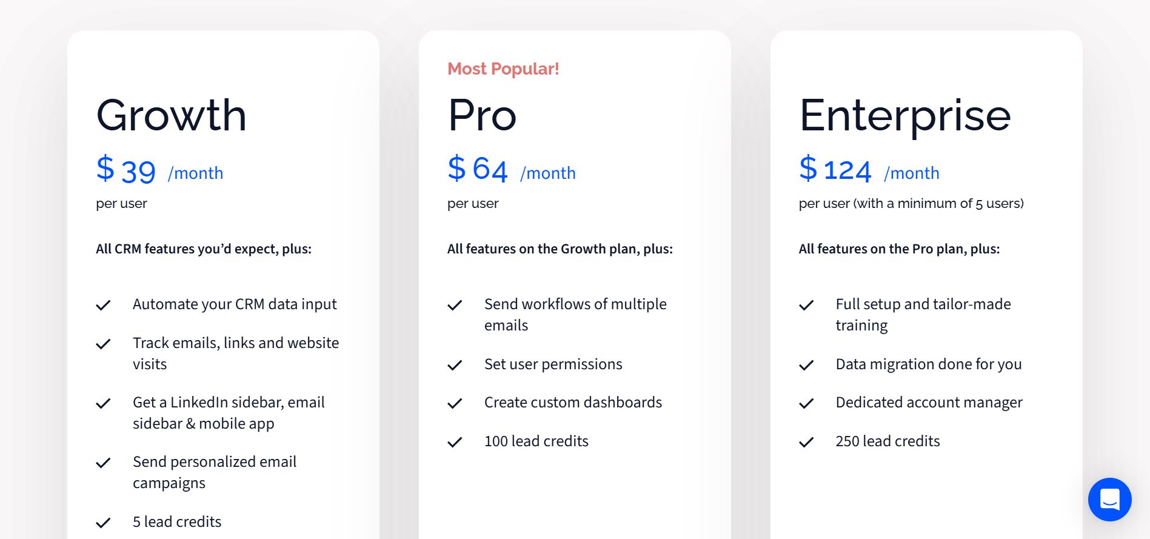Click Send workflows of multiple emails text
The width and height of the screenshot is (1150, 539).
pos(575,315)
